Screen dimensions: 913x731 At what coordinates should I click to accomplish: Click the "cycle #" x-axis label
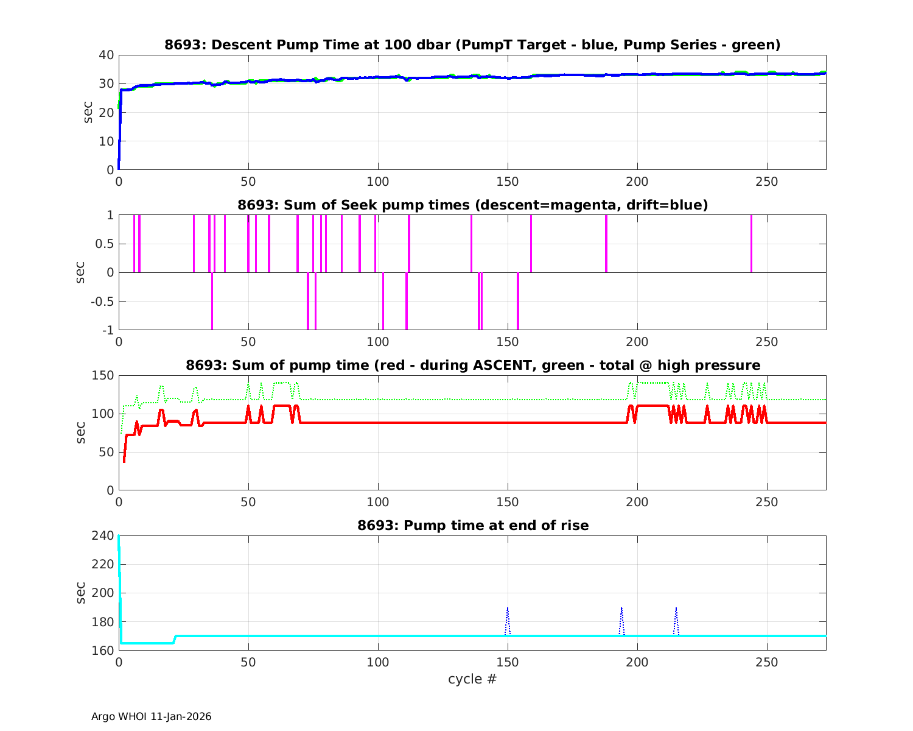(x=472, y=679)
